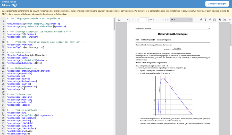Select the PDF text annotation tool
232x135 pixels.
(x=205, y=20)
